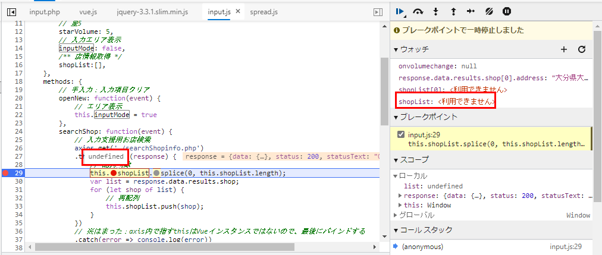The height and width of the screenshot is (255, 602).
Task: Resume script execution
Action: [x=400, y=11]
